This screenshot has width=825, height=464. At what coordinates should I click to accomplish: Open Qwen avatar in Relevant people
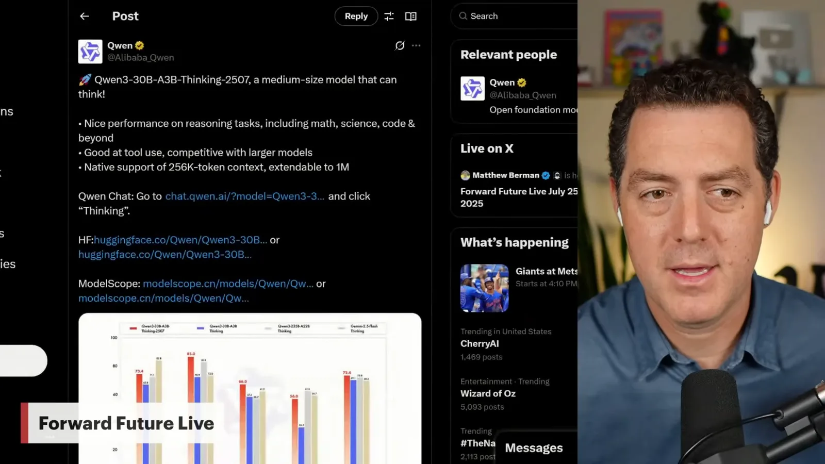pyautogui.click(x=473, y=89)
